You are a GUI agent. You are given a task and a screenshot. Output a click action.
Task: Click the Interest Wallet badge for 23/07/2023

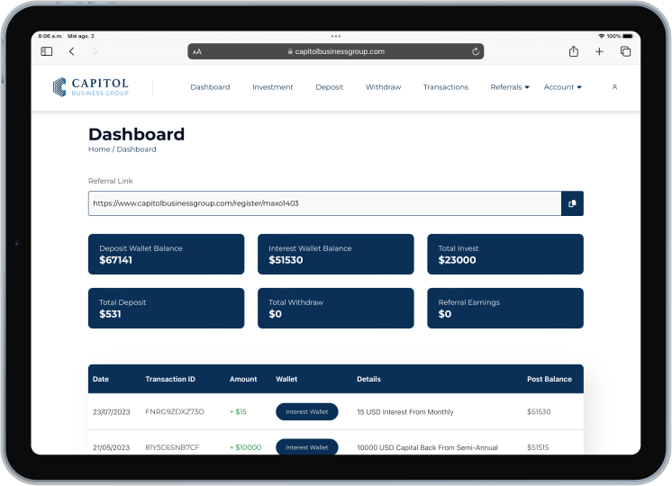(x=307, y=411)
